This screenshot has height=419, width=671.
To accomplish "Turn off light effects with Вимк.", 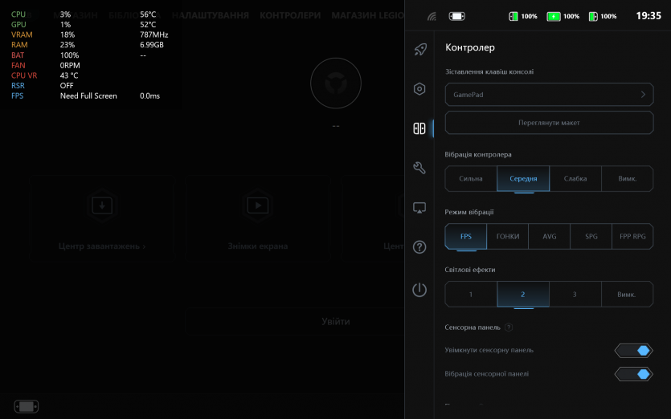I will [x=627, y=295].
